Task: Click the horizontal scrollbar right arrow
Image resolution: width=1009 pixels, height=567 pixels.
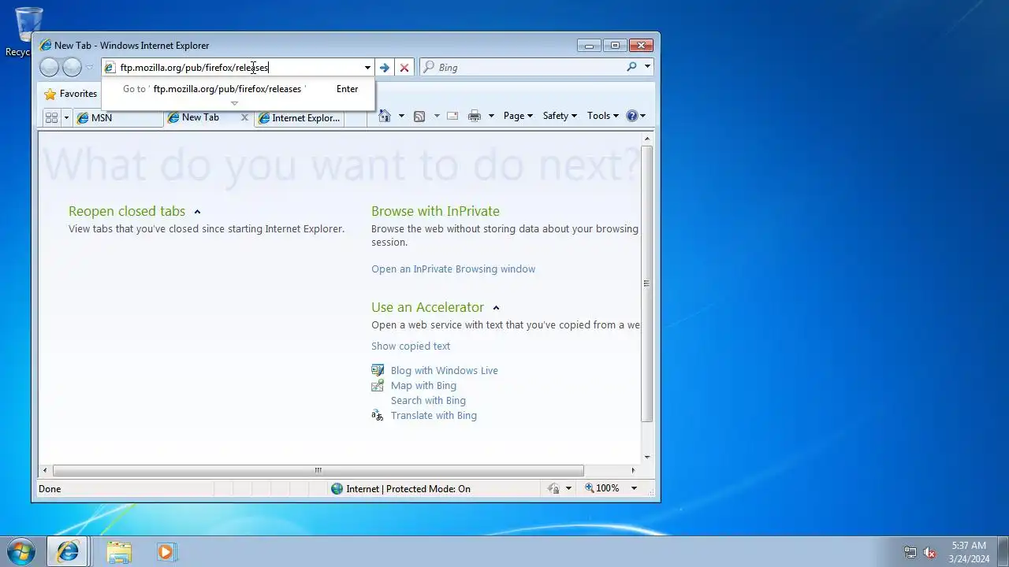Action: click(x=633, y=470)
